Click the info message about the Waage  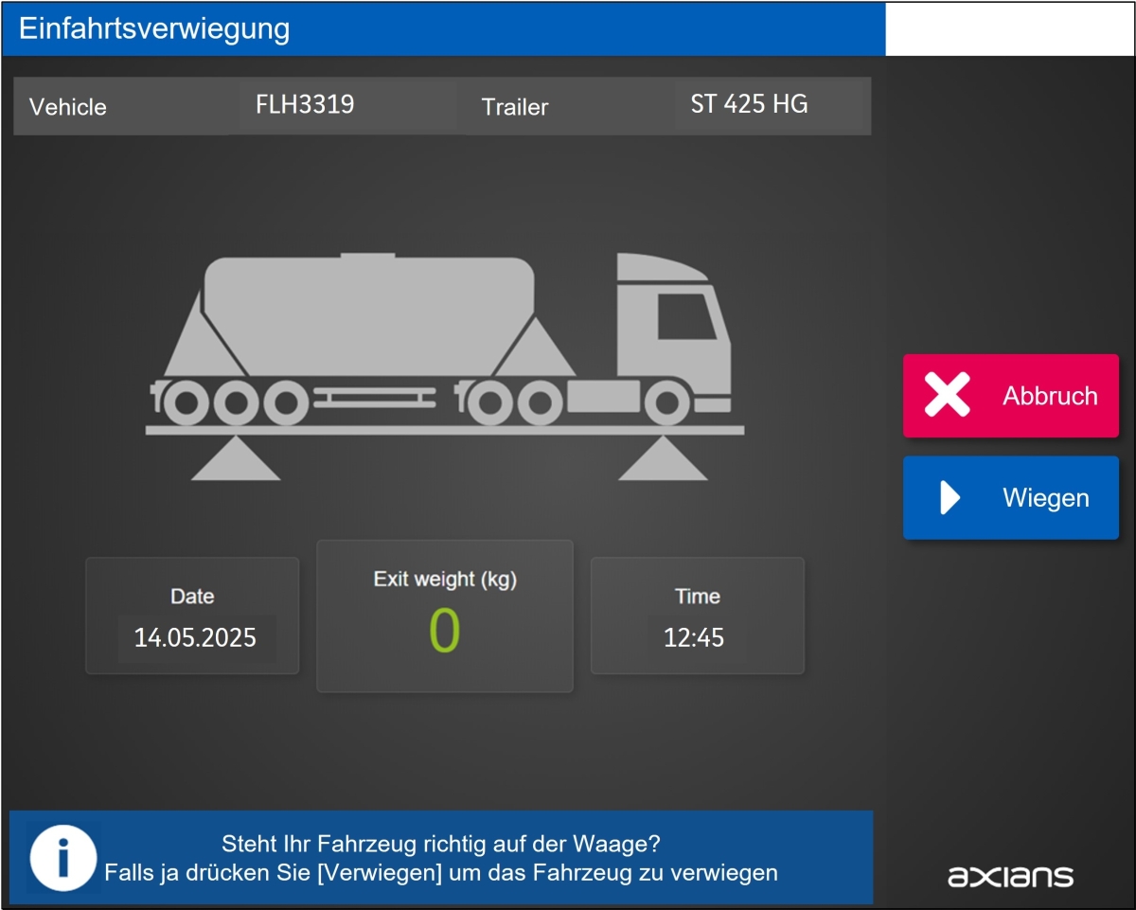coord(441,858)
